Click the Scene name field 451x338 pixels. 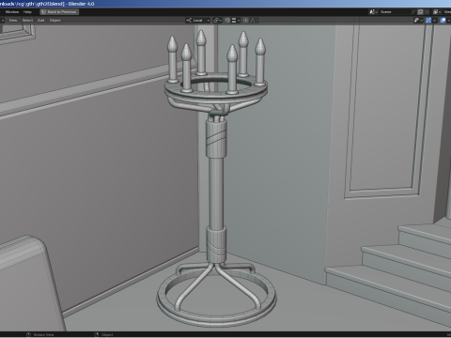pyautogui.click(x=395, y=12)
